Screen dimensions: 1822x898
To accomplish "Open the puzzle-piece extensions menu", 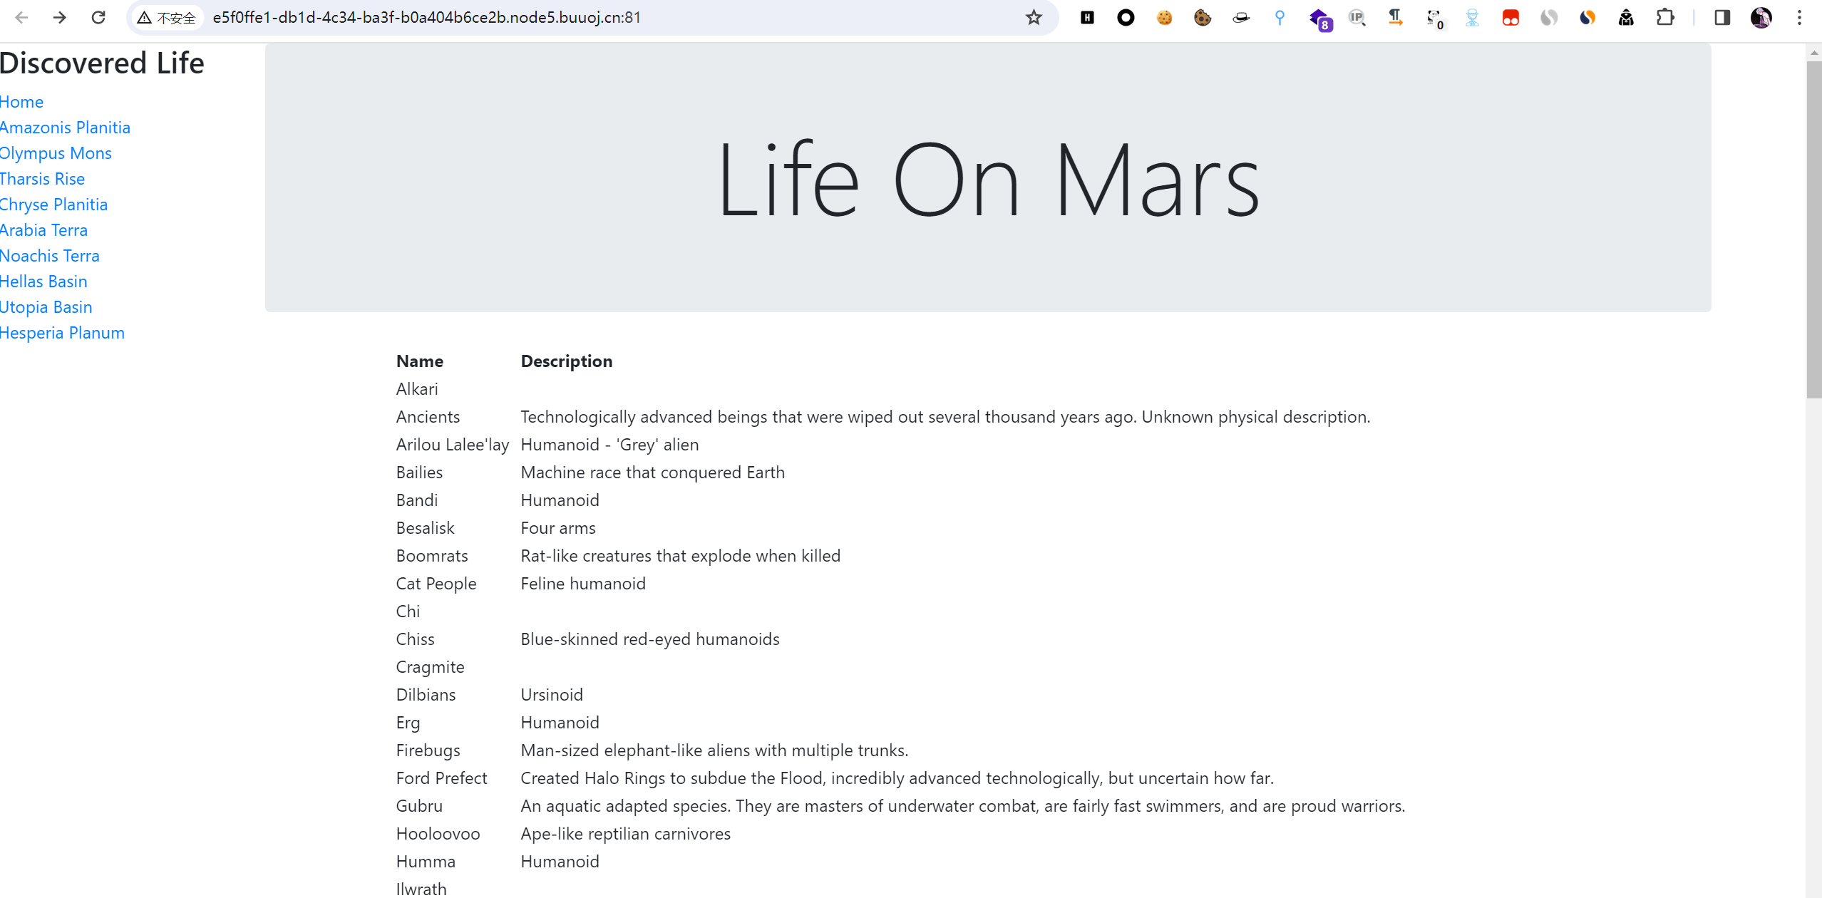I will pyautogui.click(x=1664, y=17).
